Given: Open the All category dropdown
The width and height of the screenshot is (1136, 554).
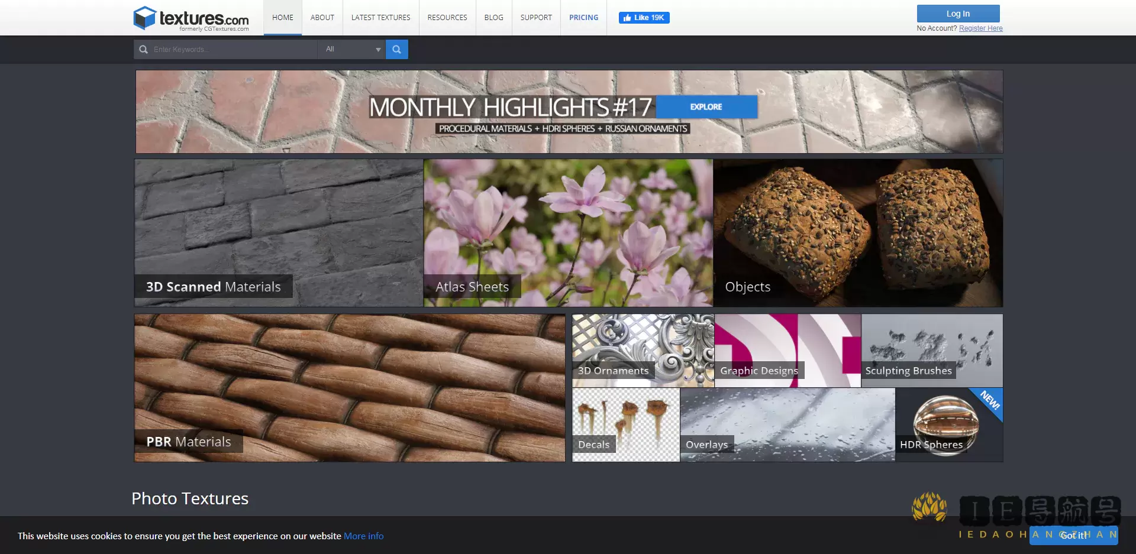Looking at the screenshot, I should 352,50.
